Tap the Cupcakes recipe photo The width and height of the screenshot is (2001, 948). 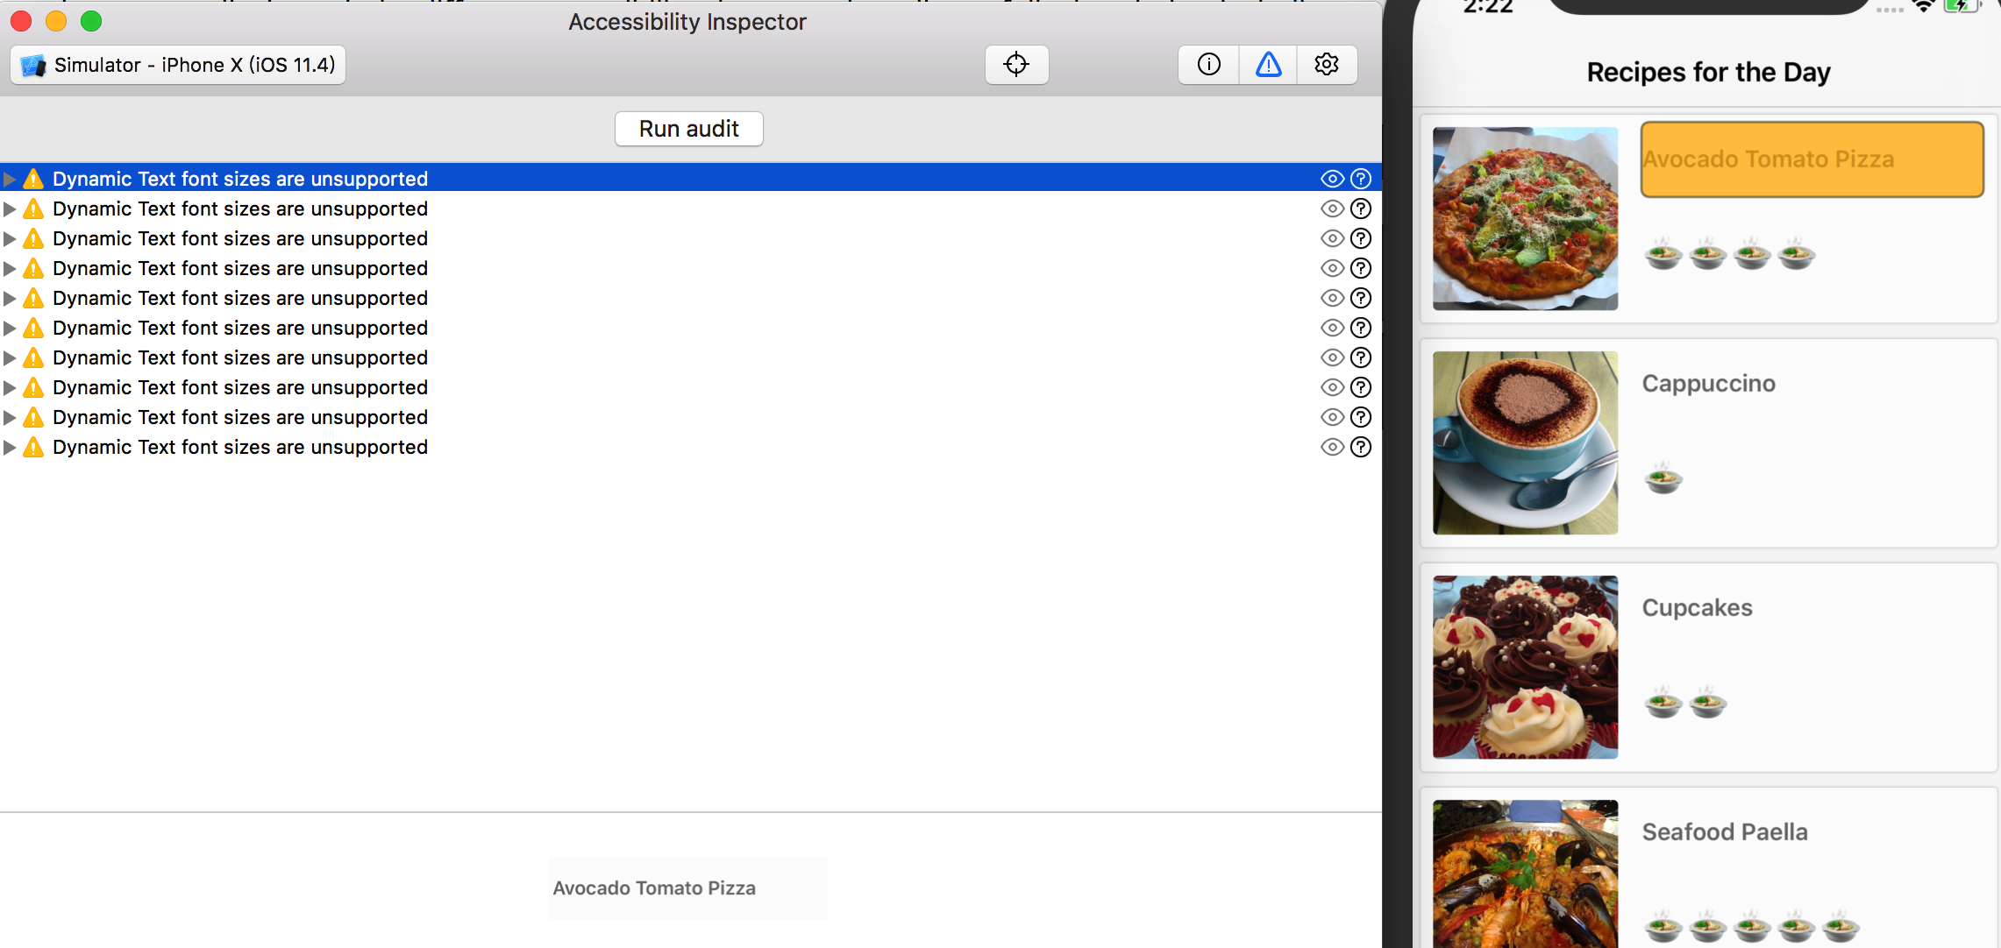[x=1525, y=667]
